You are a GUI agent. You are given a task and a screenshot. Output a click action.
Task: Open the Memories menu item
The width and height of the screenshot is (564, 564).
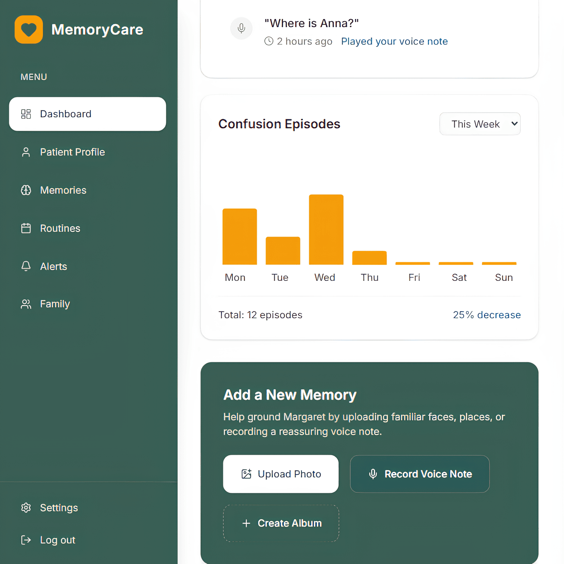point(63,190)
